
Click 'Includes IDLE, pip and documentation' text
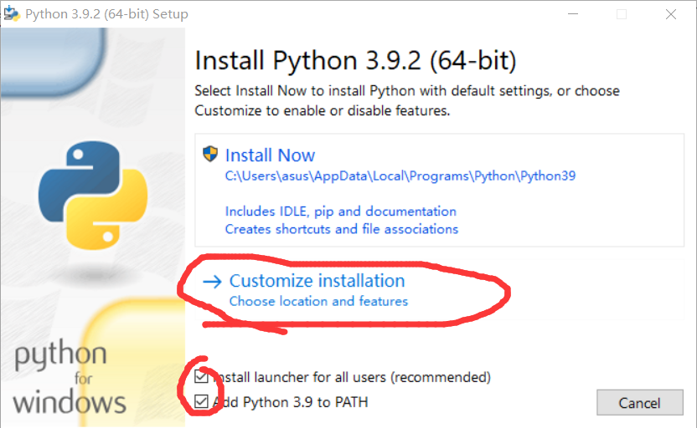tap(341, 211)
